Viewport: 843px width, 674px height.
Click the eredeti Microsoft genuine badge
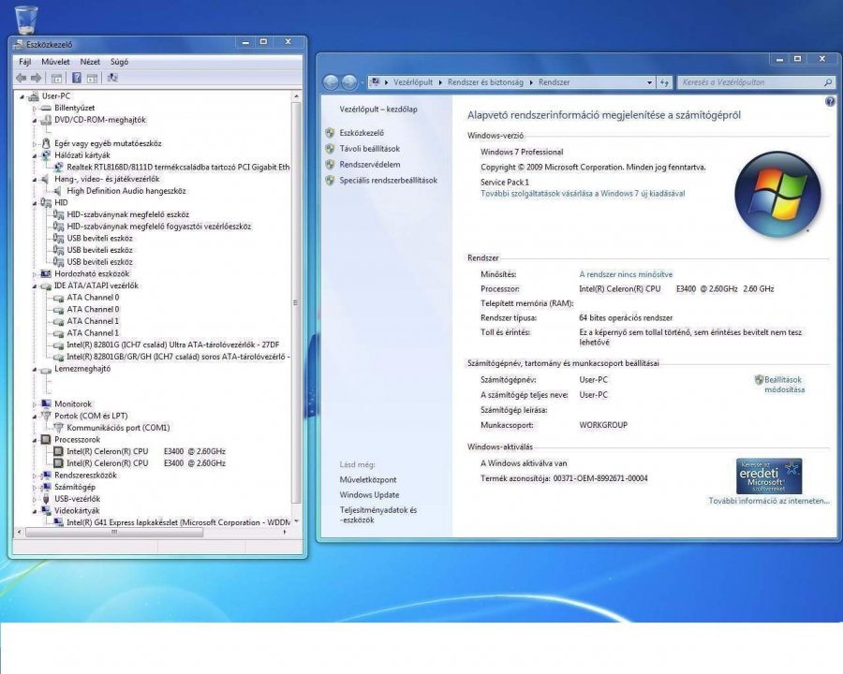[769, 476]
